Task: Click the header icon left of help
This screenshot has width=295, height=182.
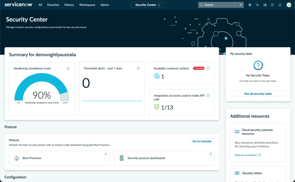Action: [x=265, y=5]
